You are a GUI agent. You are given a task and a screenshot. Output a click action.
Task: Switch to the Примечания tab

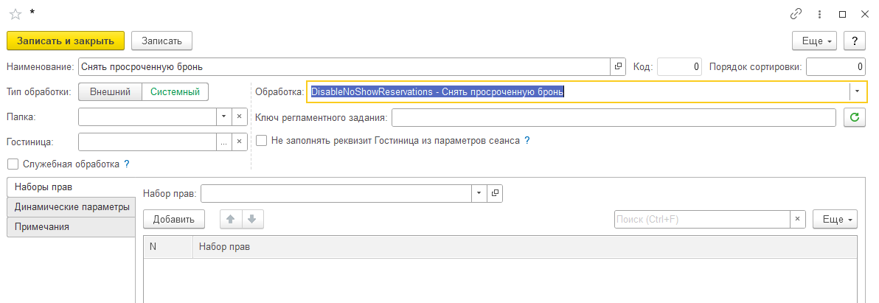point(72,227)
